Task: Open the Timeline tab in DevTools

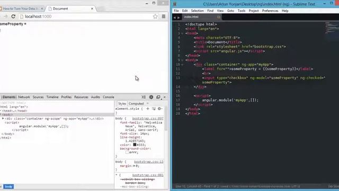Action: coord(52,97)
